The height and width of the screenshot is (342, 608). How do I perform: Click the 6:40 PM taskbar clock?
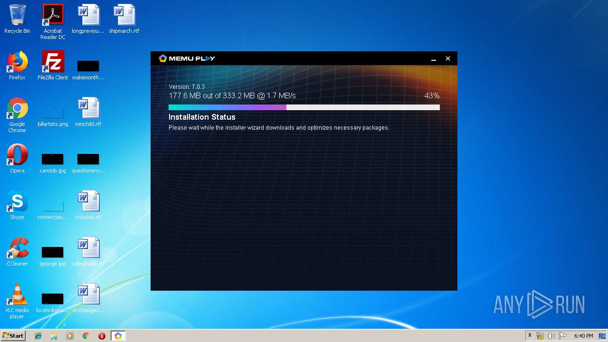(583, 336)
